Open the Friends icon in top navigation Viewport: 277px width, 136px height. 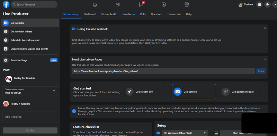118,4
